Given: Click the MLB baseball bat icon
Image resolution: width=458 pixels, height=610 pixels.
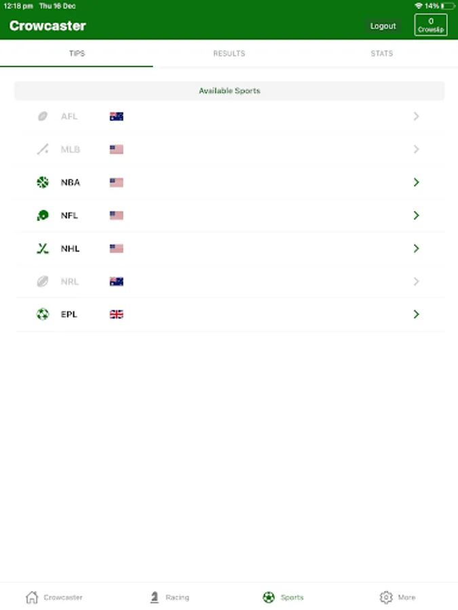Looking at the screenshot, I should point(43,150).
